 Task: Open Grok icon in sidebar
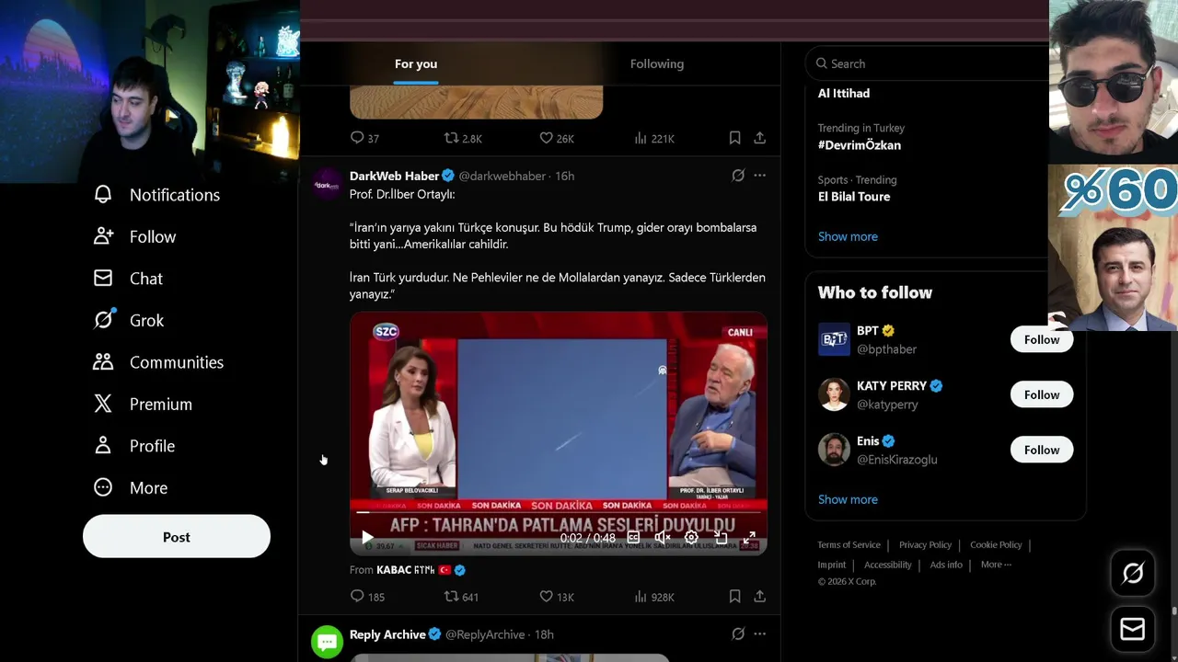103,319
